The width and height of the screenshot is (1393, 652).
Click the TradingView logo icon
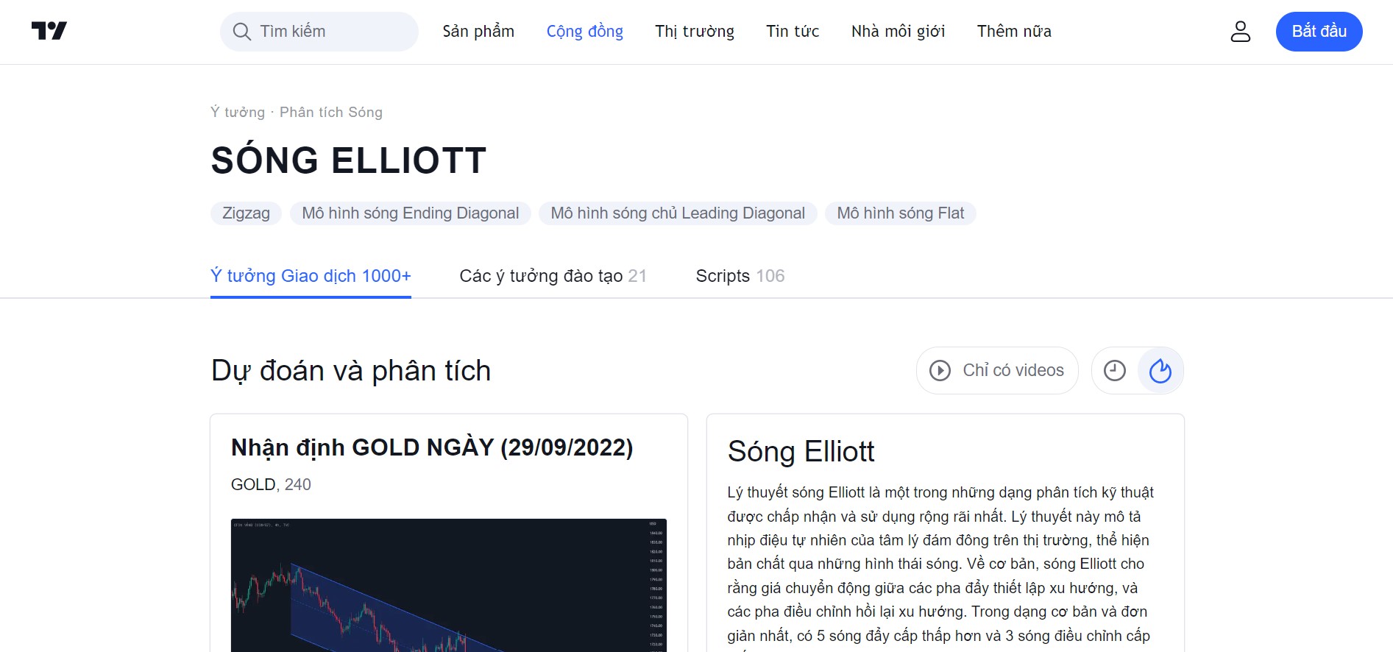(x=49, y=31)
